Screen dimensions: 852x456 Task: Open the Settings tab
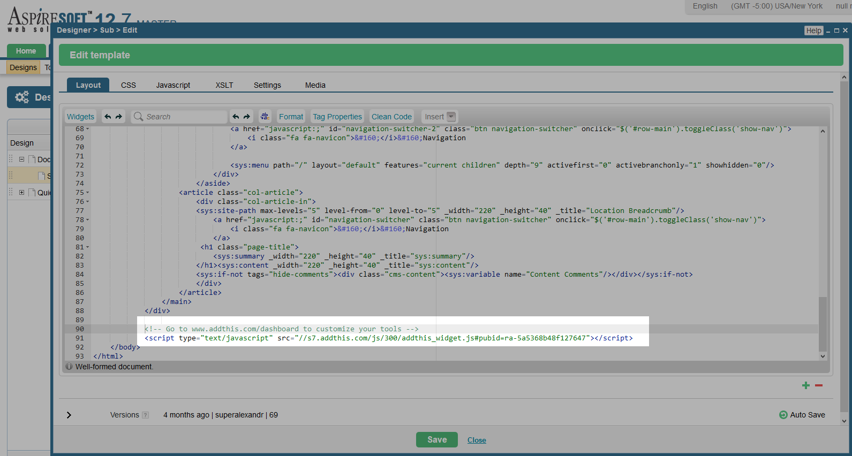(x=267, y=85)
